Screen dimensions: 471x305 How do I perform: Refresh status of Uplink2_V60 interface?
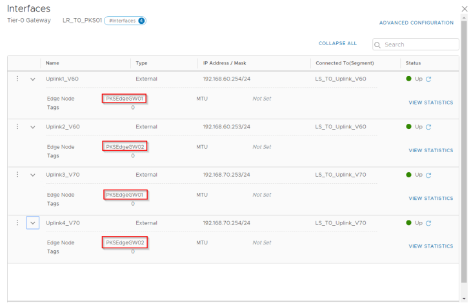tap(428, 127)
